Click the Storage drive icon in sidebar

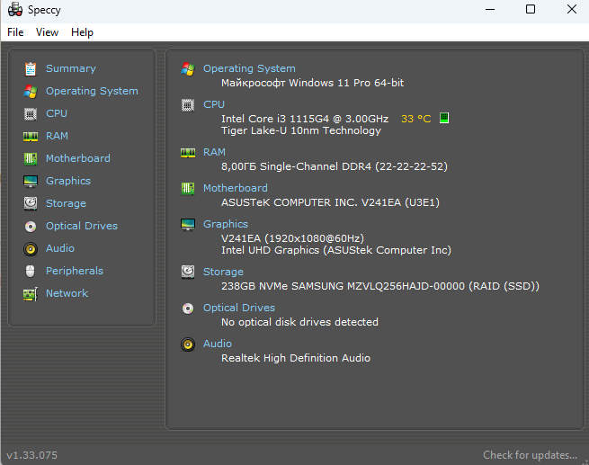(31, 203)
